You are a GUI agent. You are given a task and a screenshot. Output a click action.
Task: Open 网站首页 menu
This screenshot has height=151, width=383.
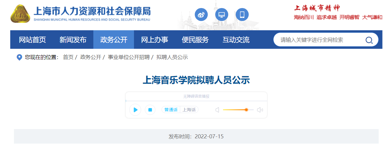(x=33, y=40)
